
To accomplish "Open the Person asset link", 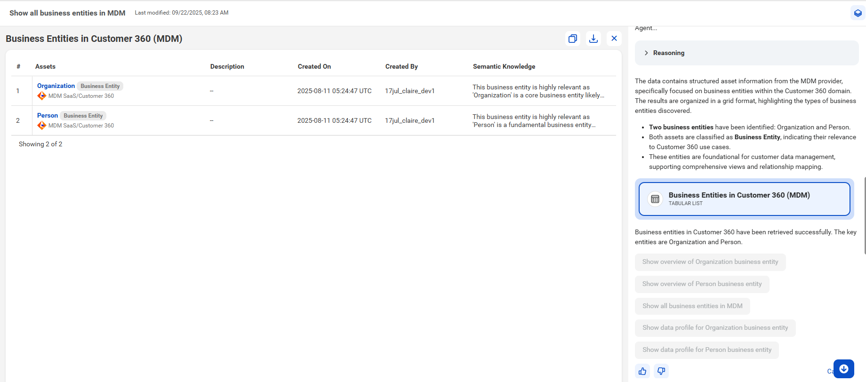I will pos(48,115).
